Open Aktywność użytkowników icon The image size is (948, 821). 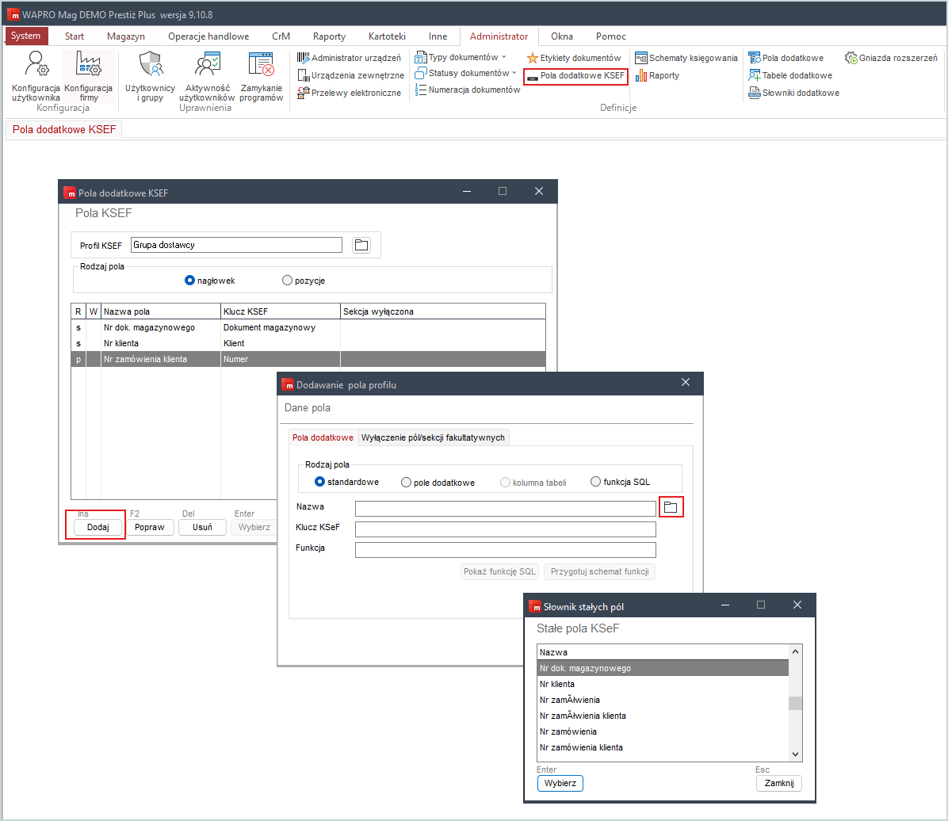pos(207,65)
